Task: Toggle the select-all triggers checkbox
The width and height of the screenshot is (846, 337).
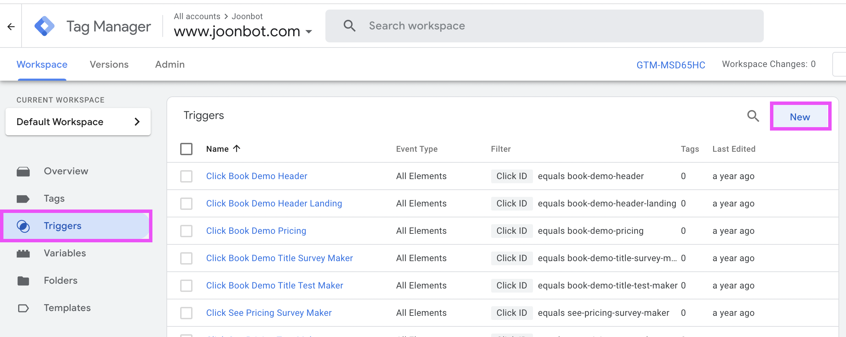Action: (x=186, y=149)
